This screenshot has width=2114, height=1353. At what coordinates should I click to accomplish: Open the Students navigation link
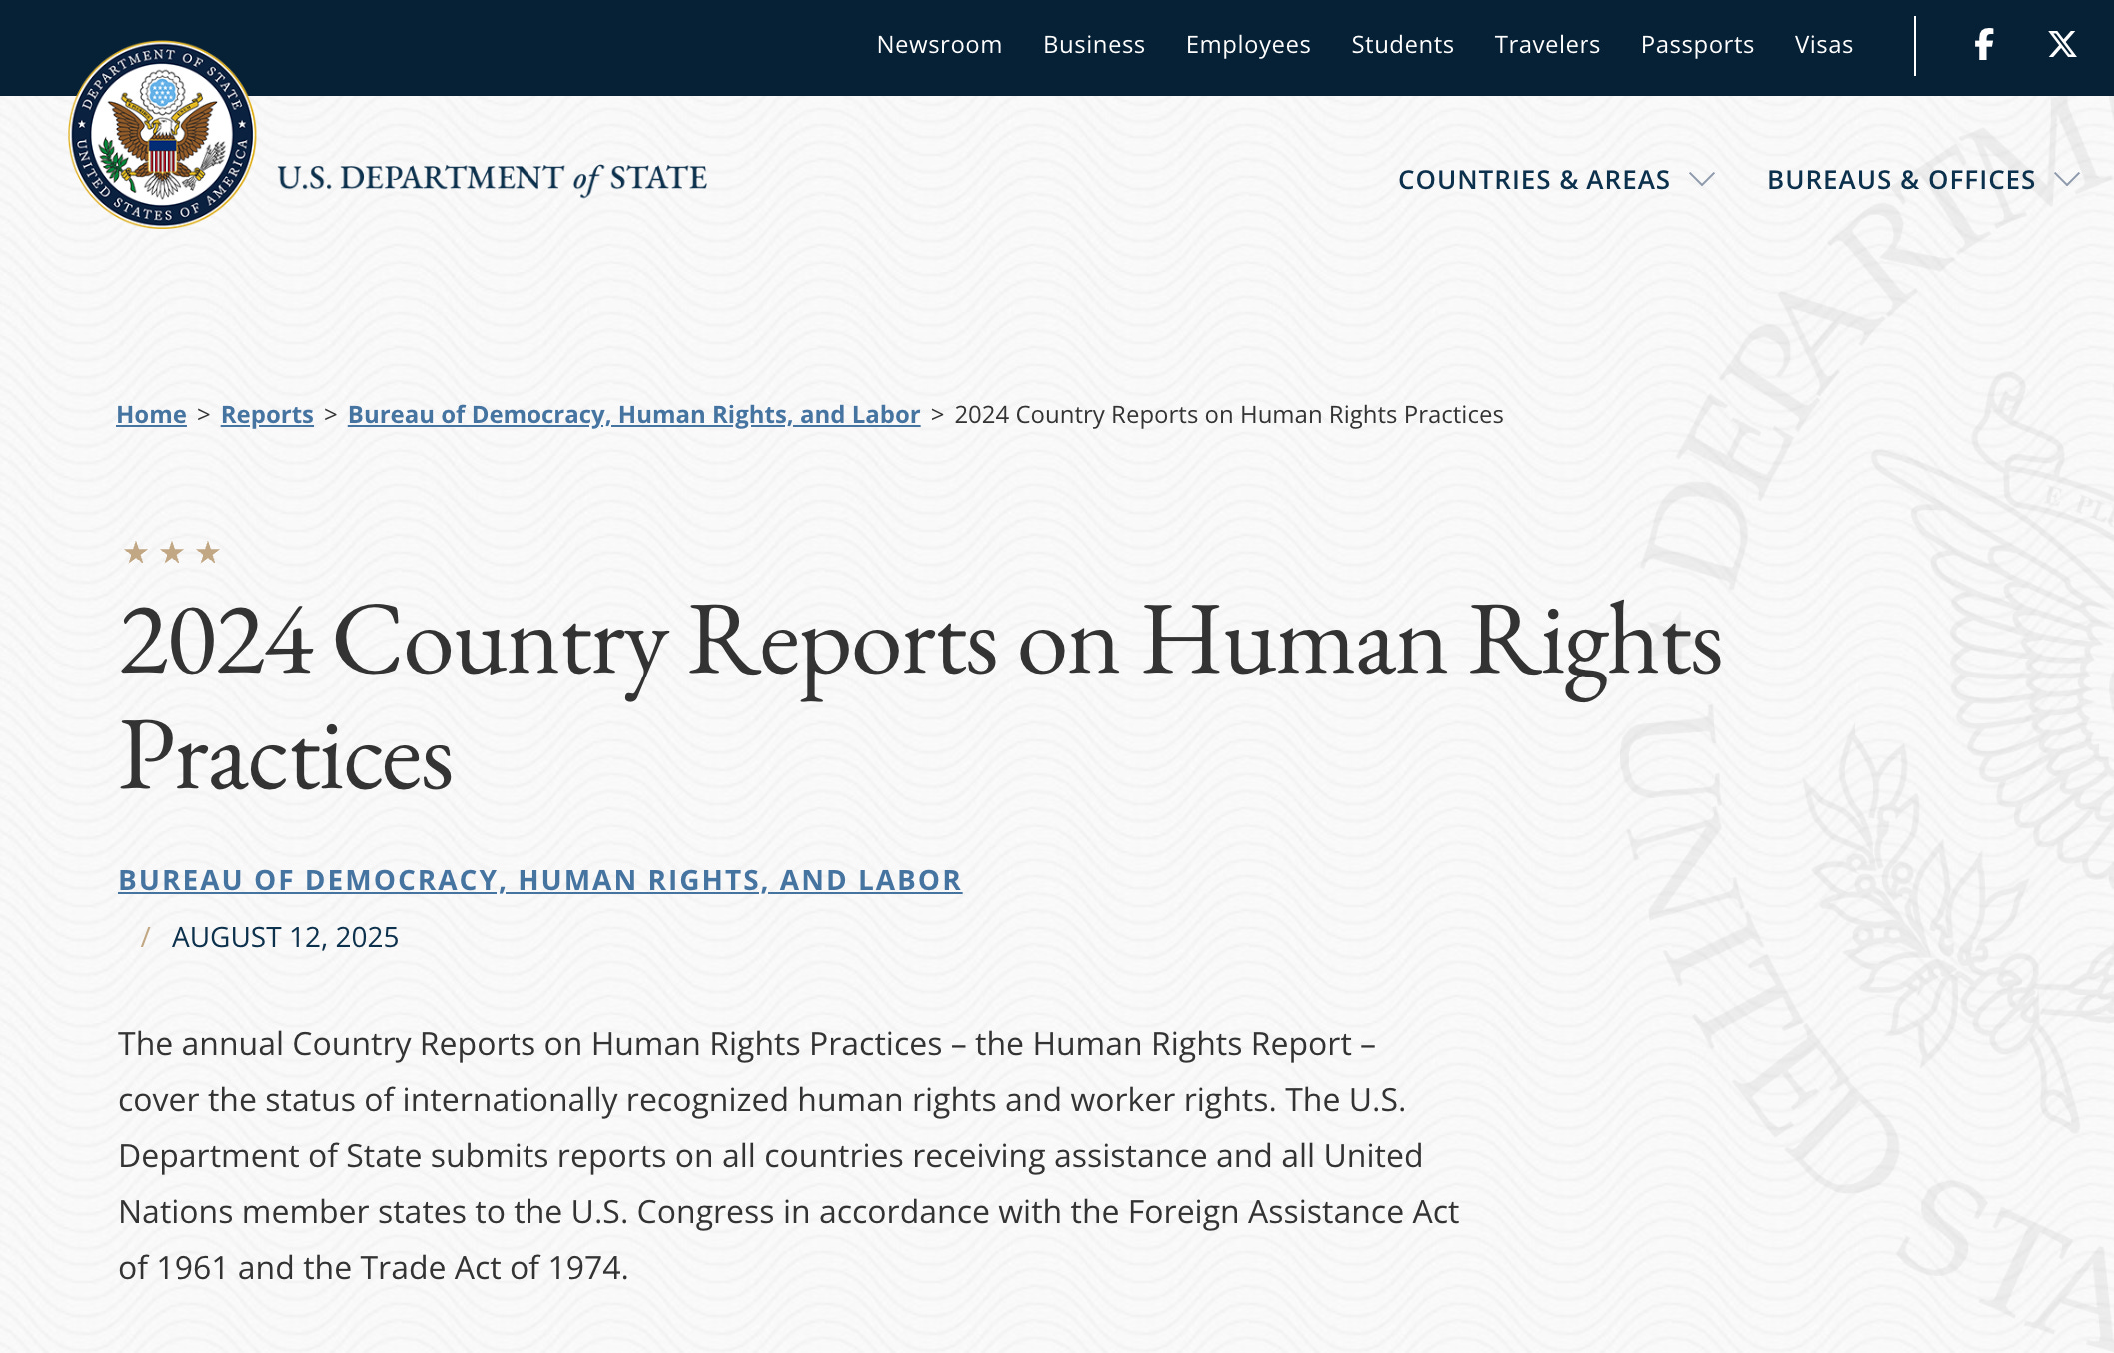pos(1402,45)
